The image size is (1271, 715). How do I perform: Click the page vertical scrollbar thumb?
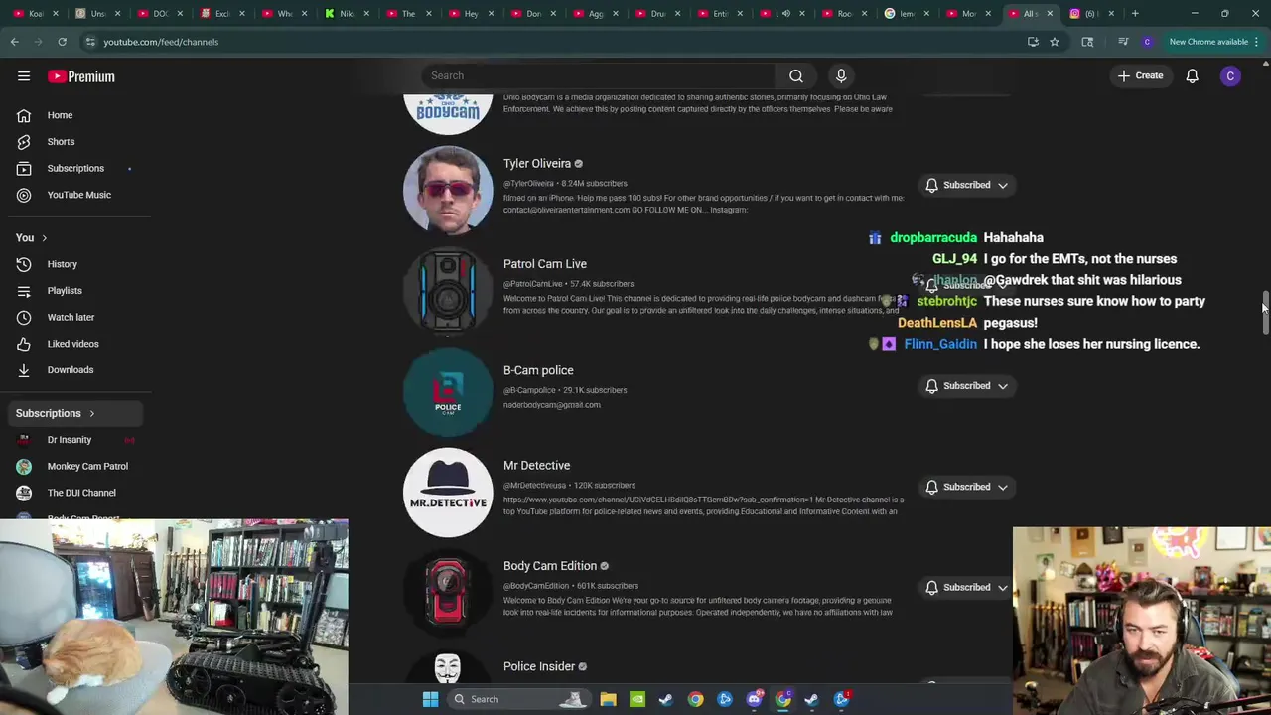tap(1265, 315)
